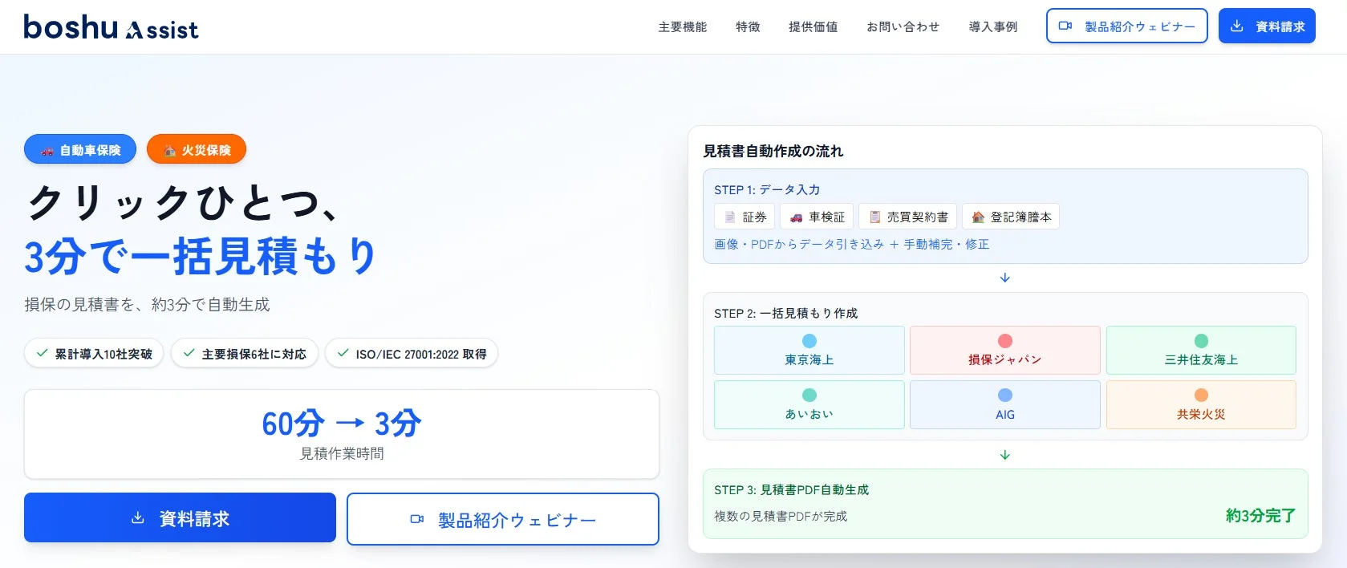
Task: Click the STEP 1: データ入力 heading
Action: [x=767, y=190]
